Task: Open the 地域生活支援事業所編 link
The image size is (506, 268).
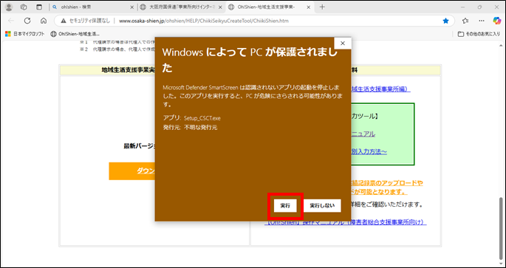Action: tap(380, 89)
